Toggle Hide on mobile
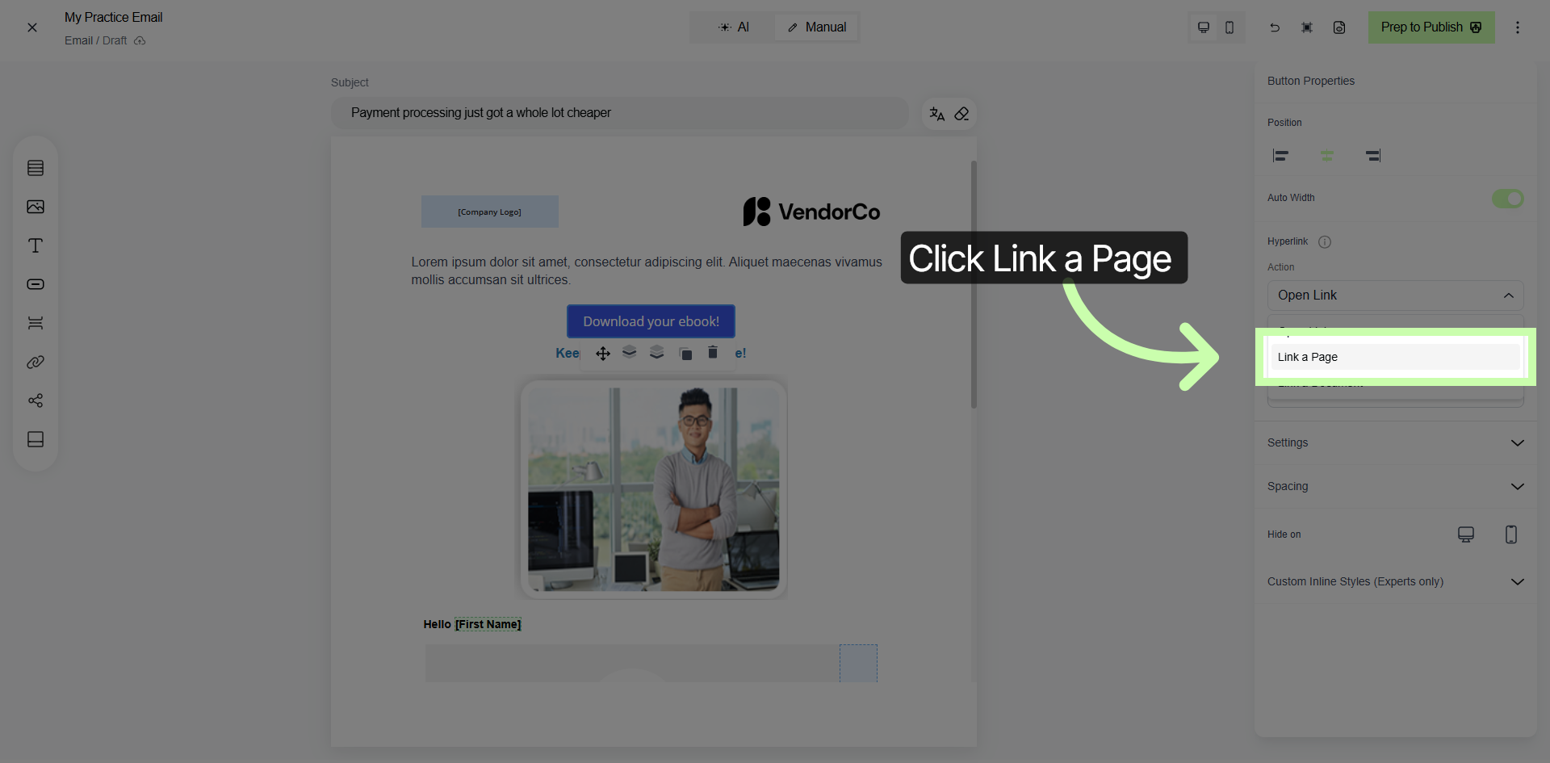Viewport: 1550px width, 763px height. pyautogui.click(x=1511, y=535)
